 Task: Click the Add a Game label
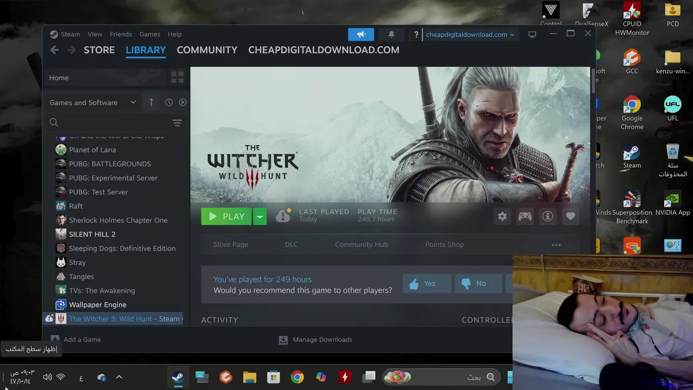[82, 340]
